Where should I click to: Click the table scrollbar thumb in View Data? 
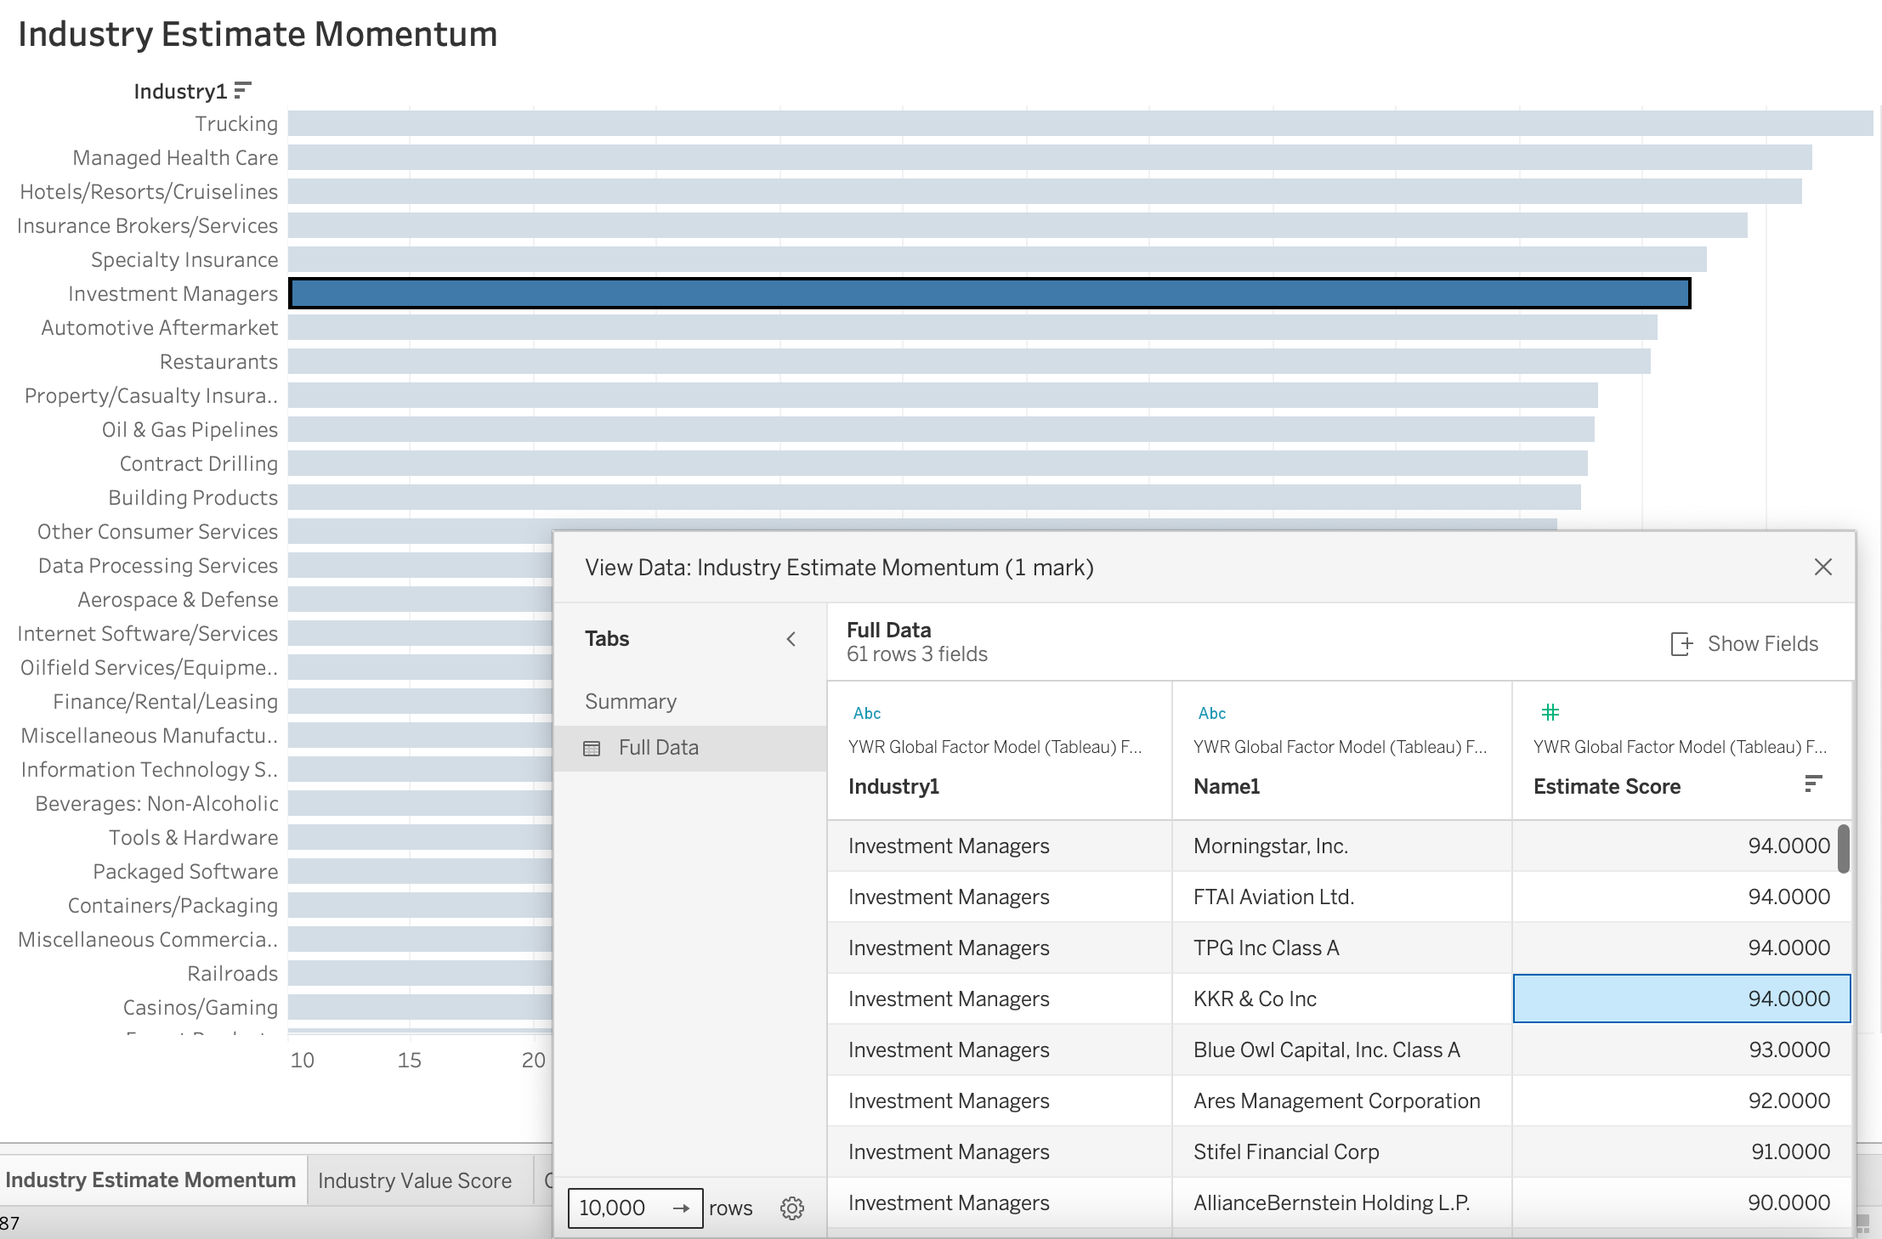(1844, 848)
